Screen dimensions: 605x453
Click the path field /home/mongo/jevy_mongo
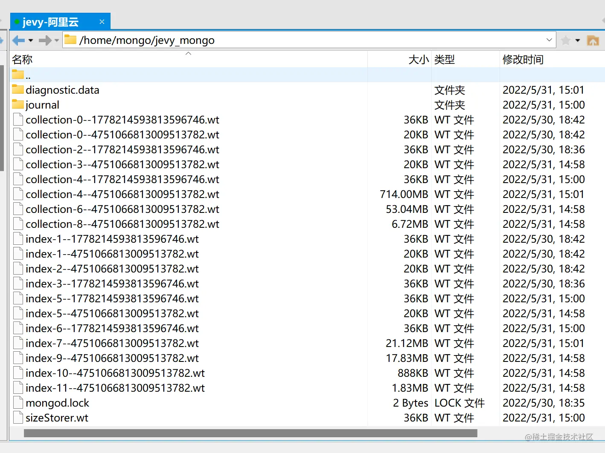pyautogui.click(x=309, y=40)
